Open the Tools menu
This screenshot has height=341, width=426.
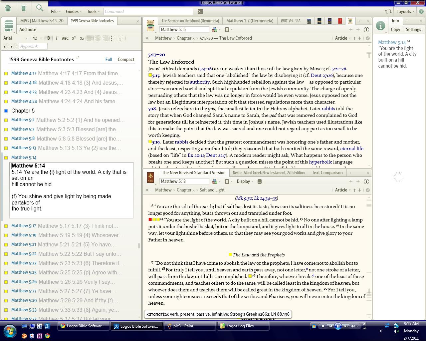pyautogui.click(x=93, y=11)
